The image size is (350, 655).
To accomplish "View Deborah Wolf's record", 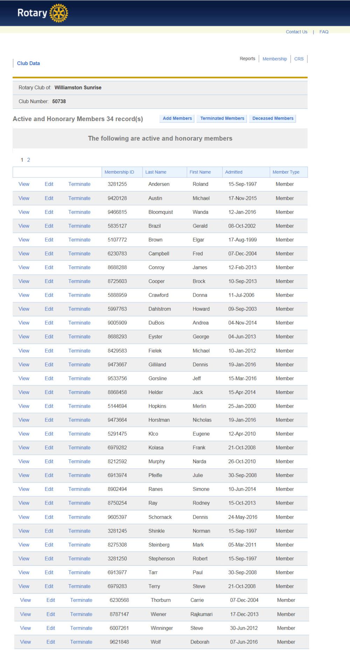I will [x=26, y=642].
